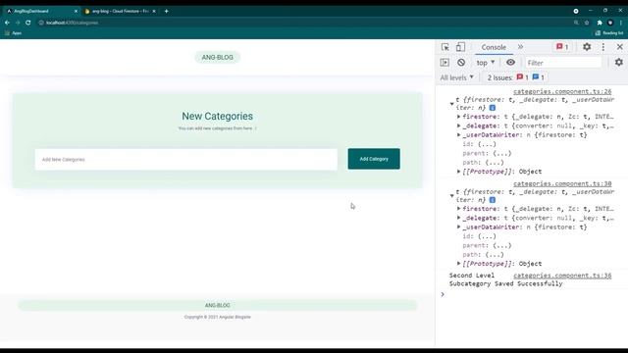
Task: Expand _userDataWriter in second logged object
Action: pyautogui.click(x=458, y=227)
